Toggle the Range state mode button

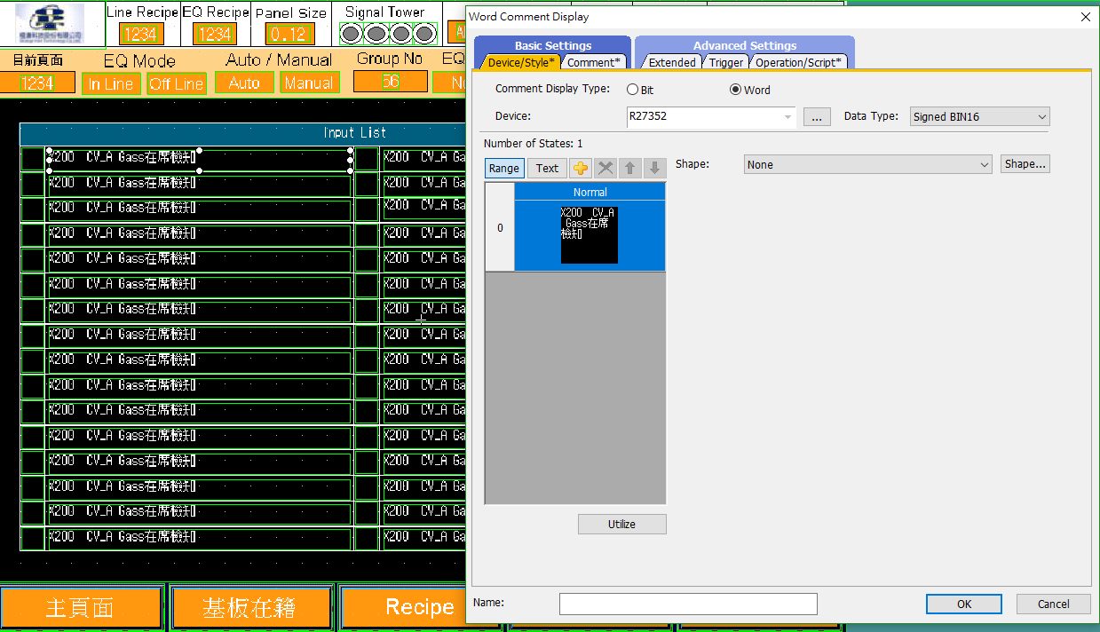pos(504,169)
